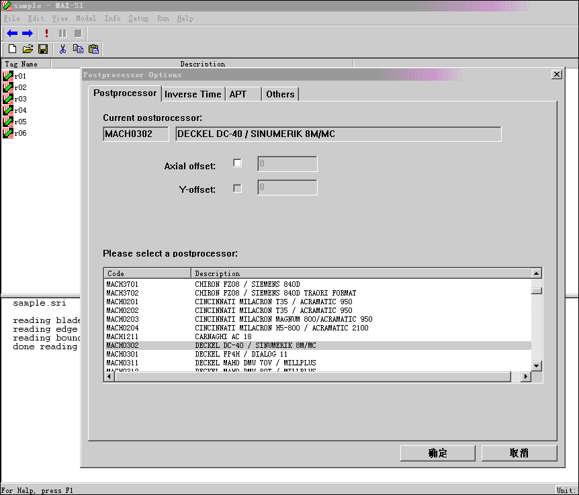579x495 pixels.
Task: Open the Help menu
Action: [185, 18]
